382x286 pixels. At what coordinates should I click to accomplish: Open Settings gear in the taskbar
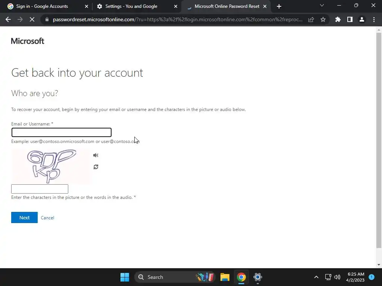coord(257,277)
